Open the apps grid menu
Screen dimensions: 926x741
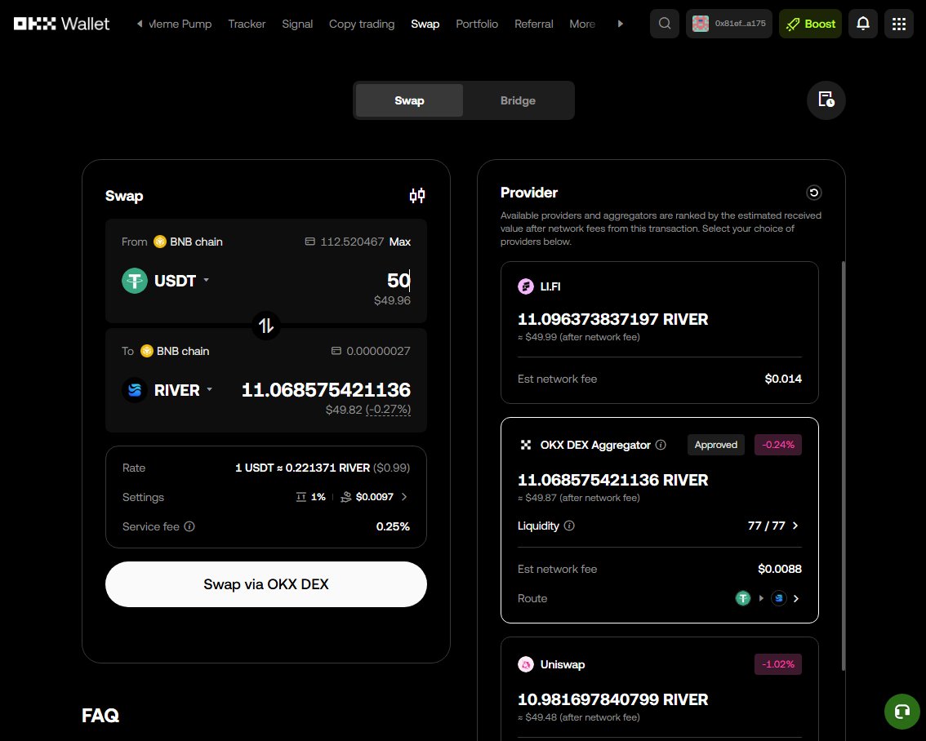point(899,24)
